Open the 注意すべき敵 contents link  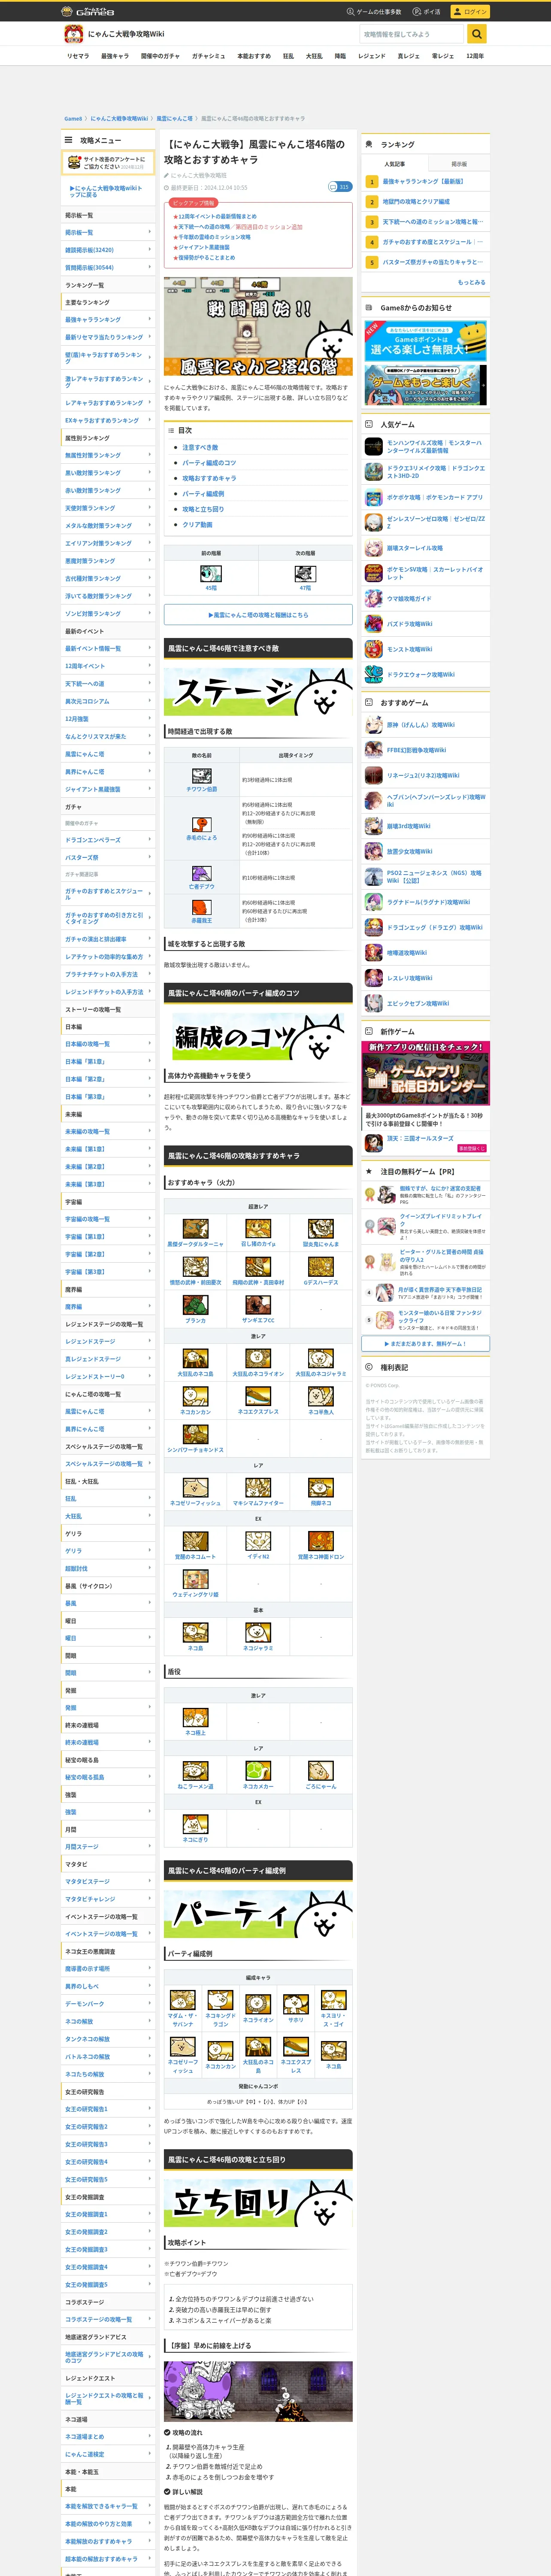pyautogui.click(x=200, y=447)
